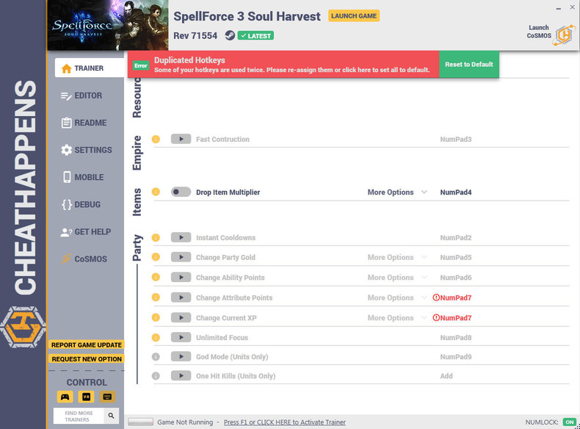Change the NumPad9 hotkey for God Mode
The height and width of the screenshot is (429, 580).
[x=456, y=357]
